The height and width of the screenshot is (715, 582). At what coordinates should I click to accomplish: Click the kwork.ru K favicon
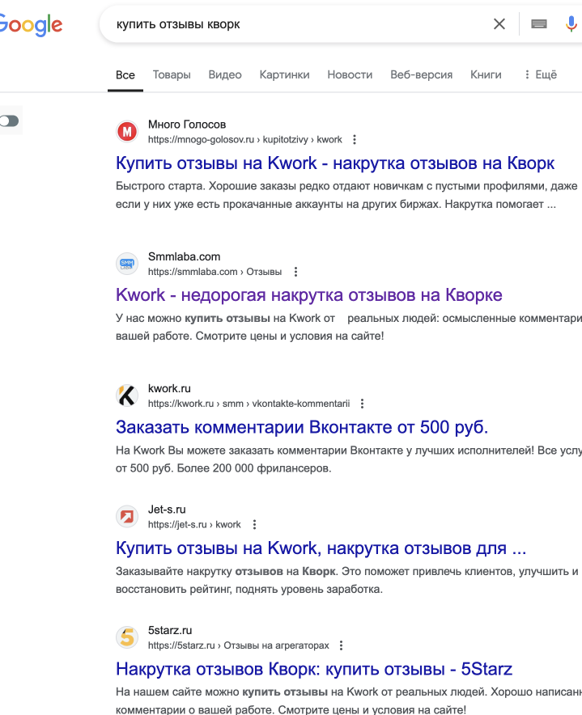(127, 396)
